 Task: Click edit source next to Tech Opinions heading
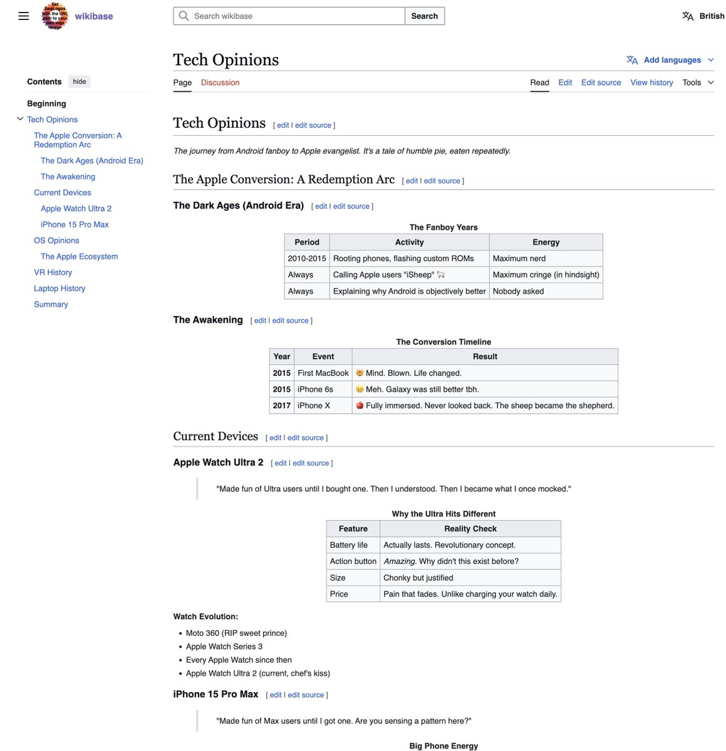(313, 126)
